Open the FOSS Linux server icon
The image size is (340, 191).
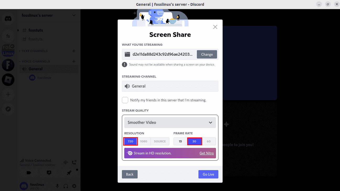coord(8,50)
